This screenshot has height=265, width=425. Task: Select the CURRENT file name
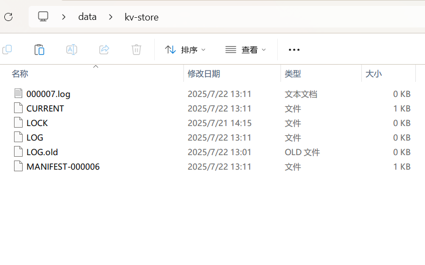coord(45,109)
